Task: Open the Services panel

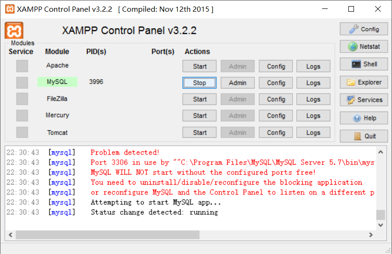Action: click(x=364, y=100)
